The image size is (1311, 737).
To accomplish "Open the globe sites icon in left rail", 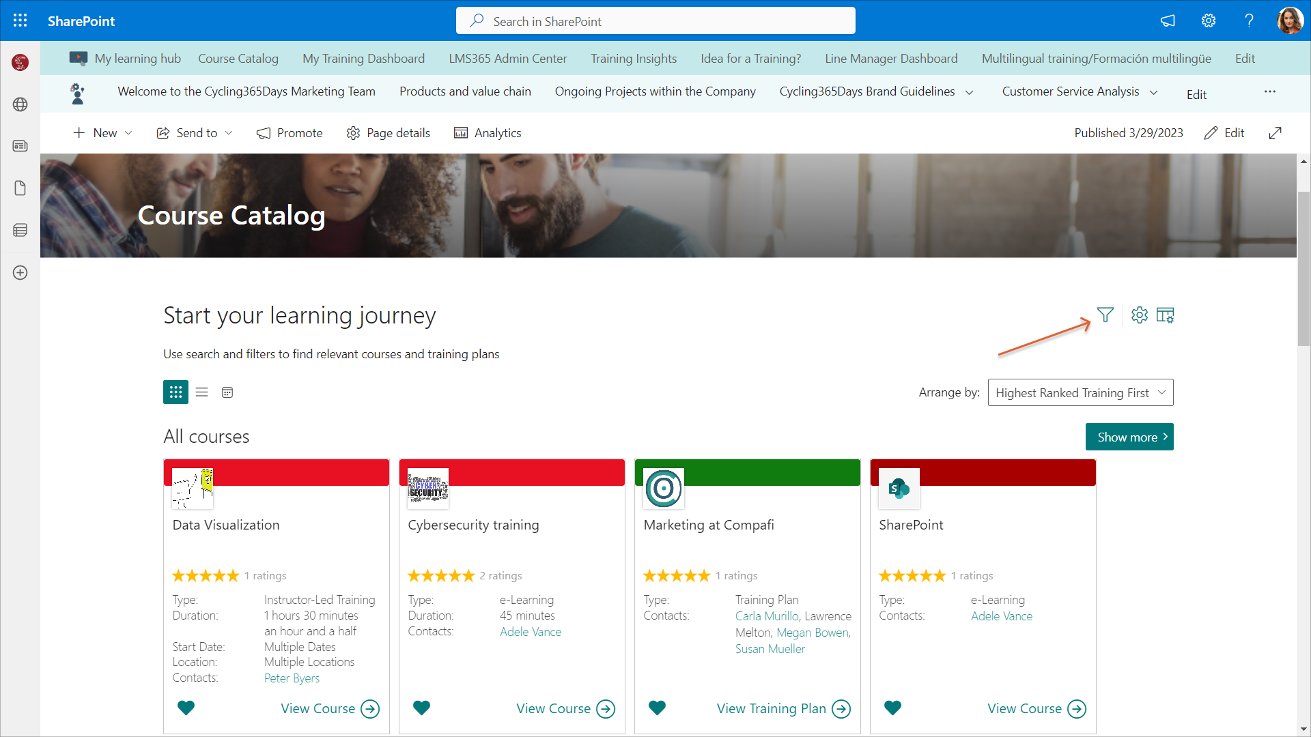I will click(20, 104).
